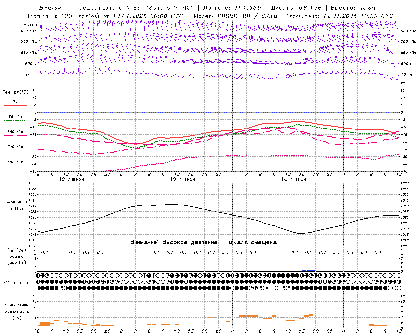Click the '13 января' date marker

(183, 179)
